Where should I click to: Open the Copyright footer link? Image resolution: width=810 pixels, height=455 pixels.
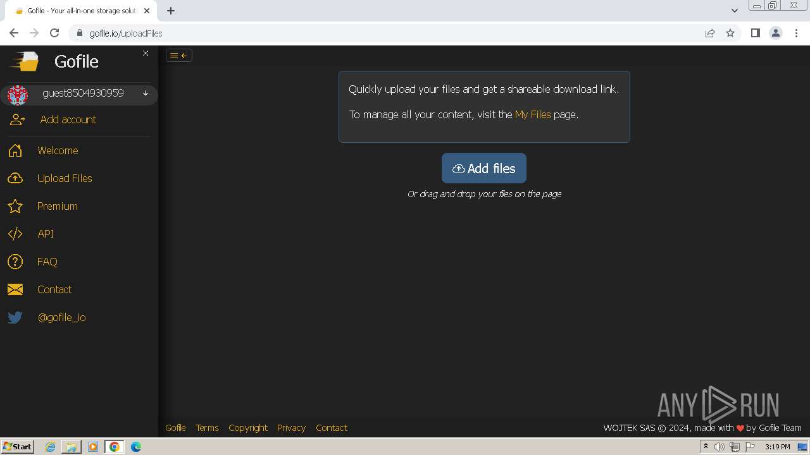tap(248, 428)
